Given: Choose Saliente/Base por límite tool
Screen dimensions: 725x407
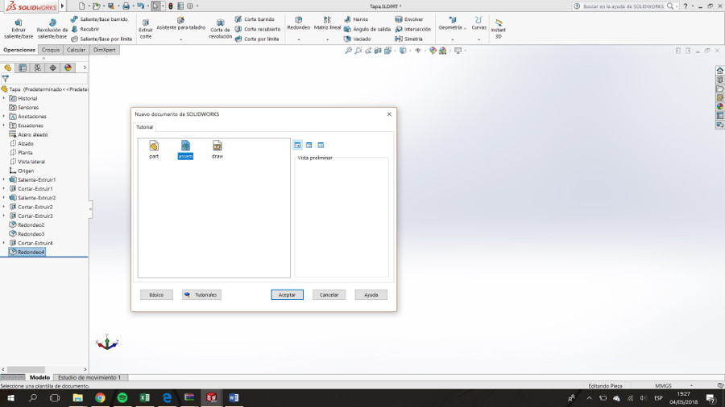Looking at the screenshot, I should (101, 39).
